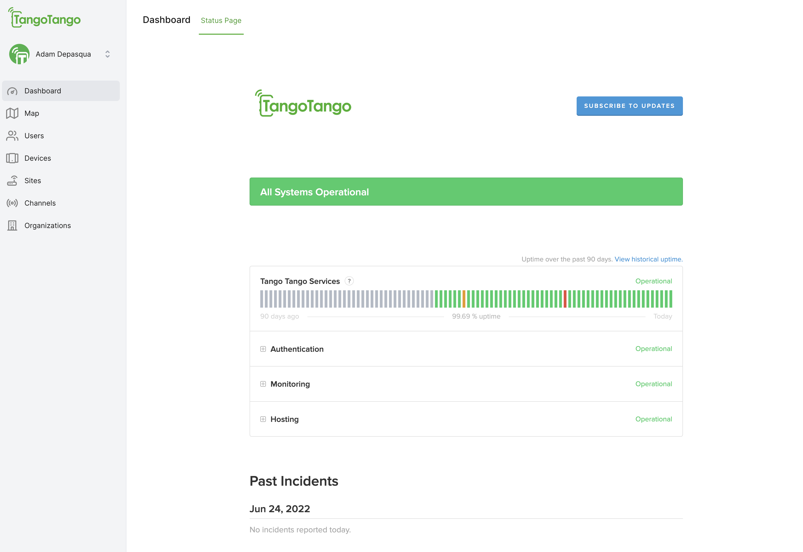Click the Dashboard gauge icon in sidebar
This screenshot has height=552, width=803.
coord(12,91)
